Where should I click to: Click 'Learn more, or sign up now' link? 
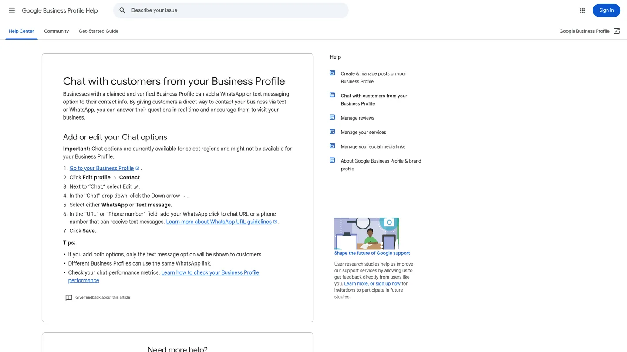click(x=372, y=284)
